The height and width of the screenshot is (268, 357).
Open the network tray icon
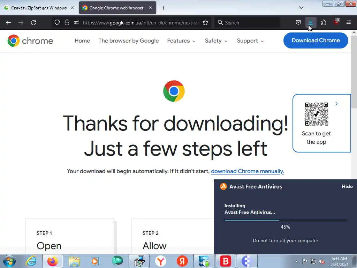(313, 262)
